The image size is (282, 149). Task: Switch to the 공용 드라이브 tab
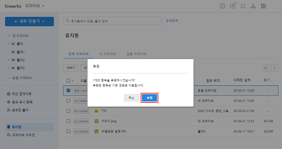click(137, 54)
